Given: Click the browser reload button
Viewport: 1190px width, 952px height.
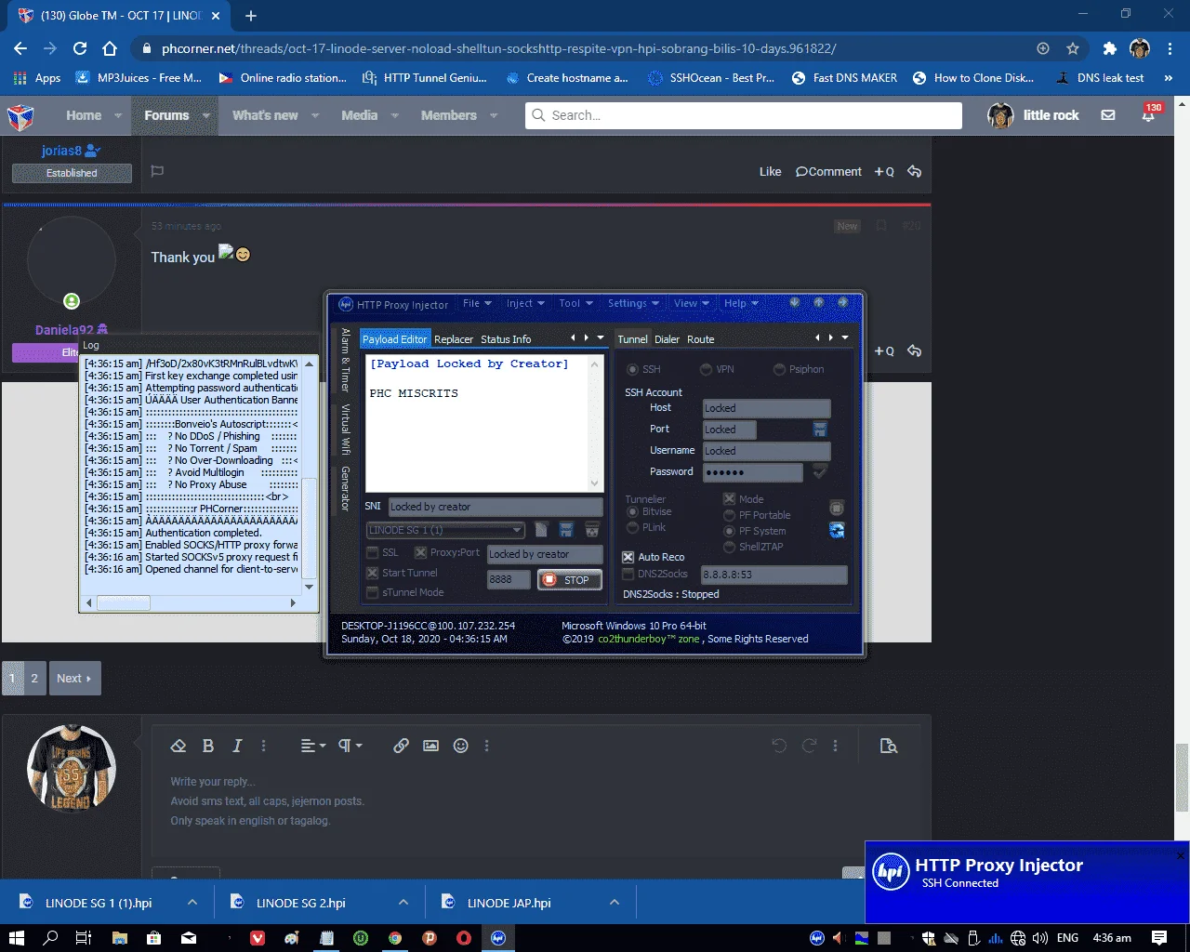Looking at the screenshot, I should [x=80, y=48].
